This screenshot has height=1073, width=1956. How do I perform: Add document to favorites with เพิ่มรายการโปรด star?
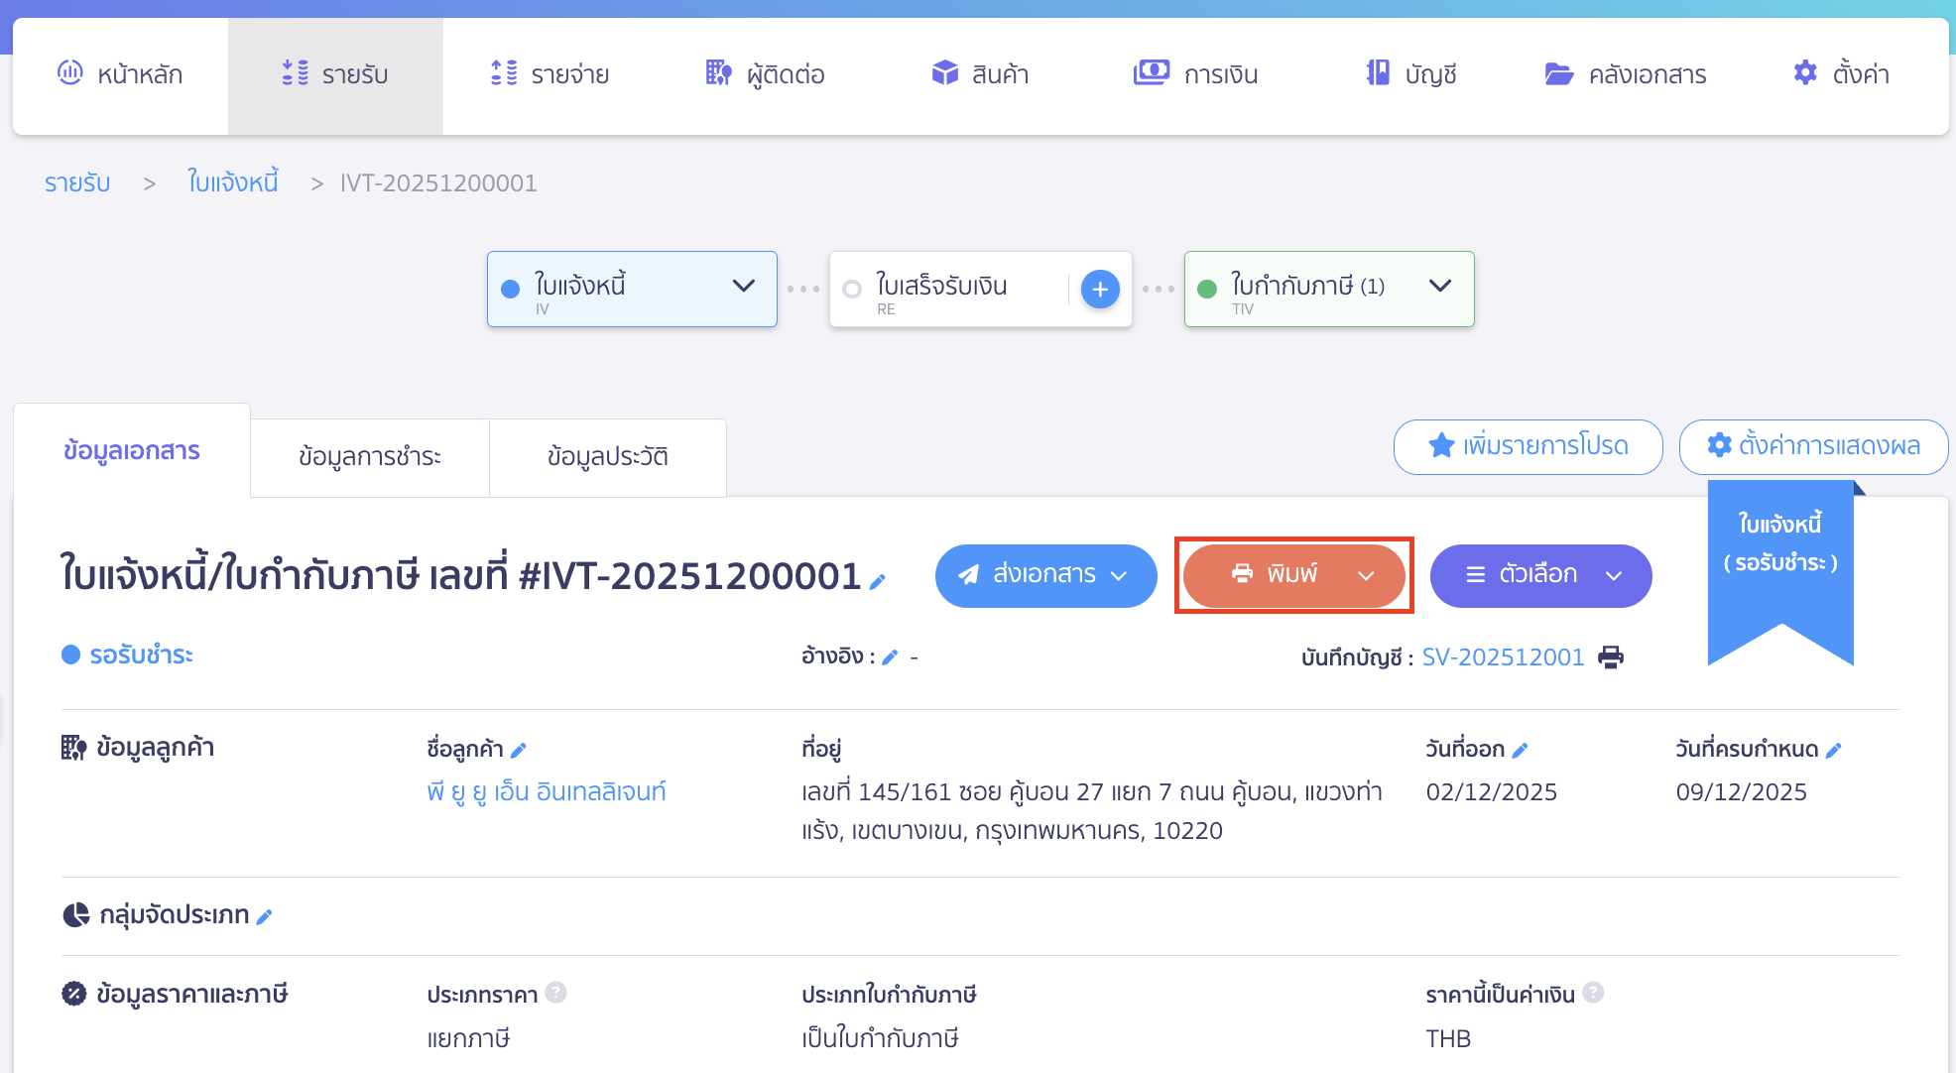1527,447
